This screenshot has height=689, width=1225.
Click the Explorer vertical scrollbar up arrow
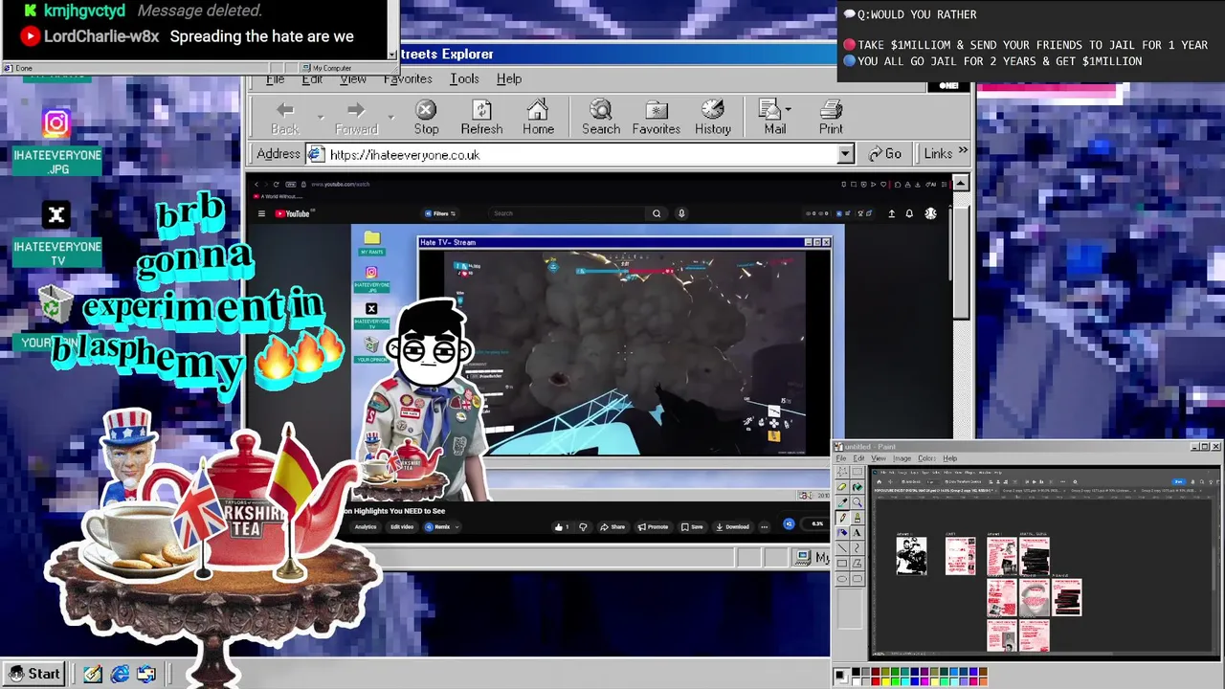(960, 183)
